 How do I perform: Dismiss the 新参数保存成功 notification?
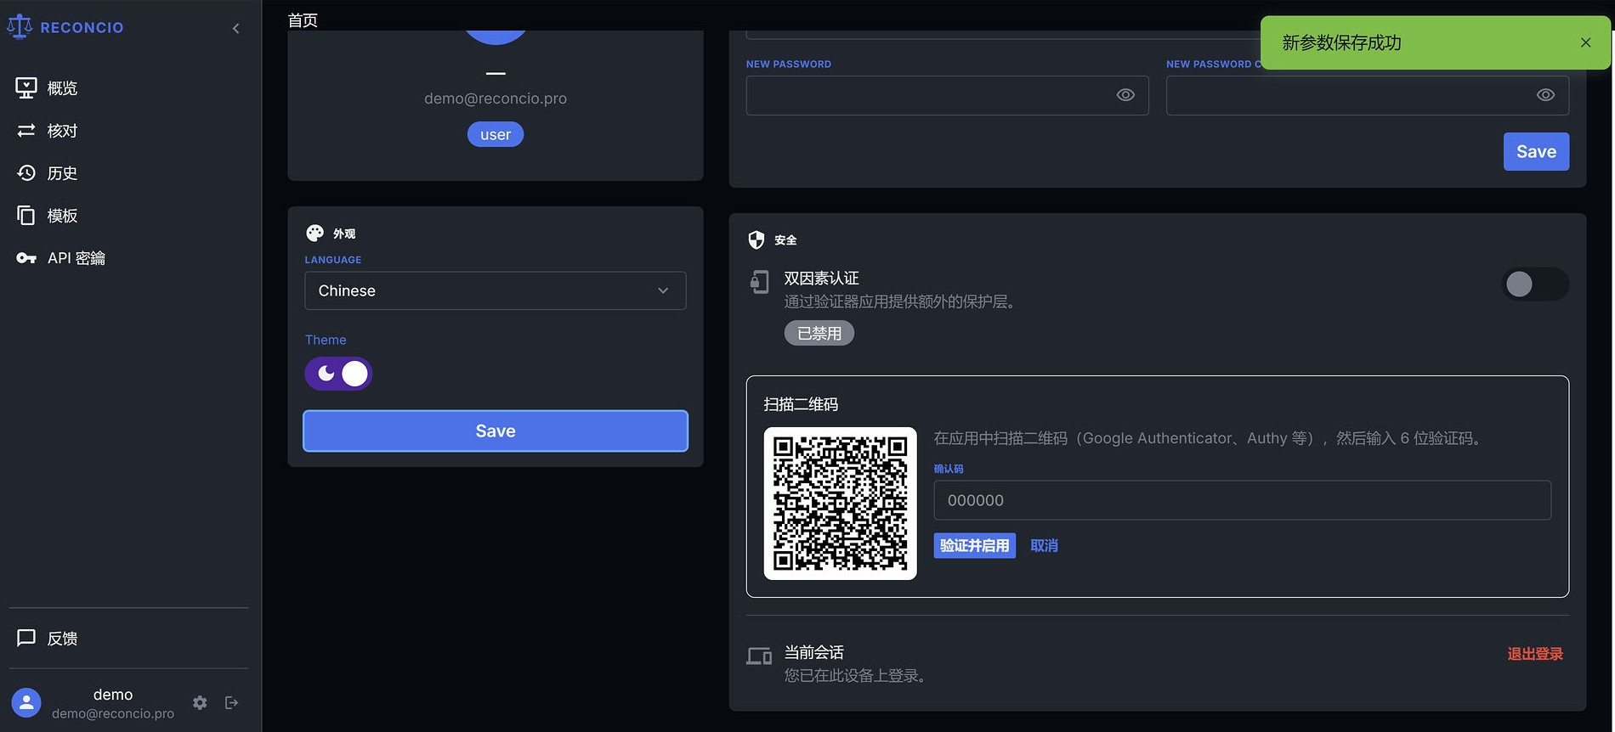pyautogui.click(x=1585, y=42)
